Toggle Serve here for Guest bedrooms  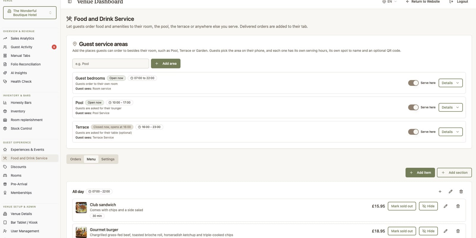coord(413,83)
